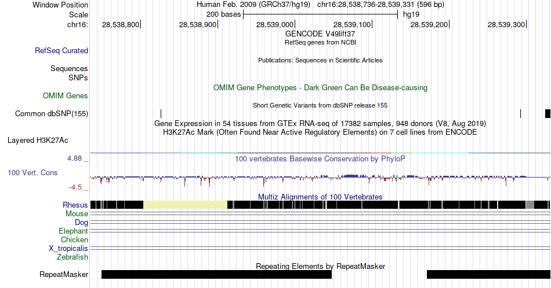Click the Chicken species label

(x=74, y=239)
